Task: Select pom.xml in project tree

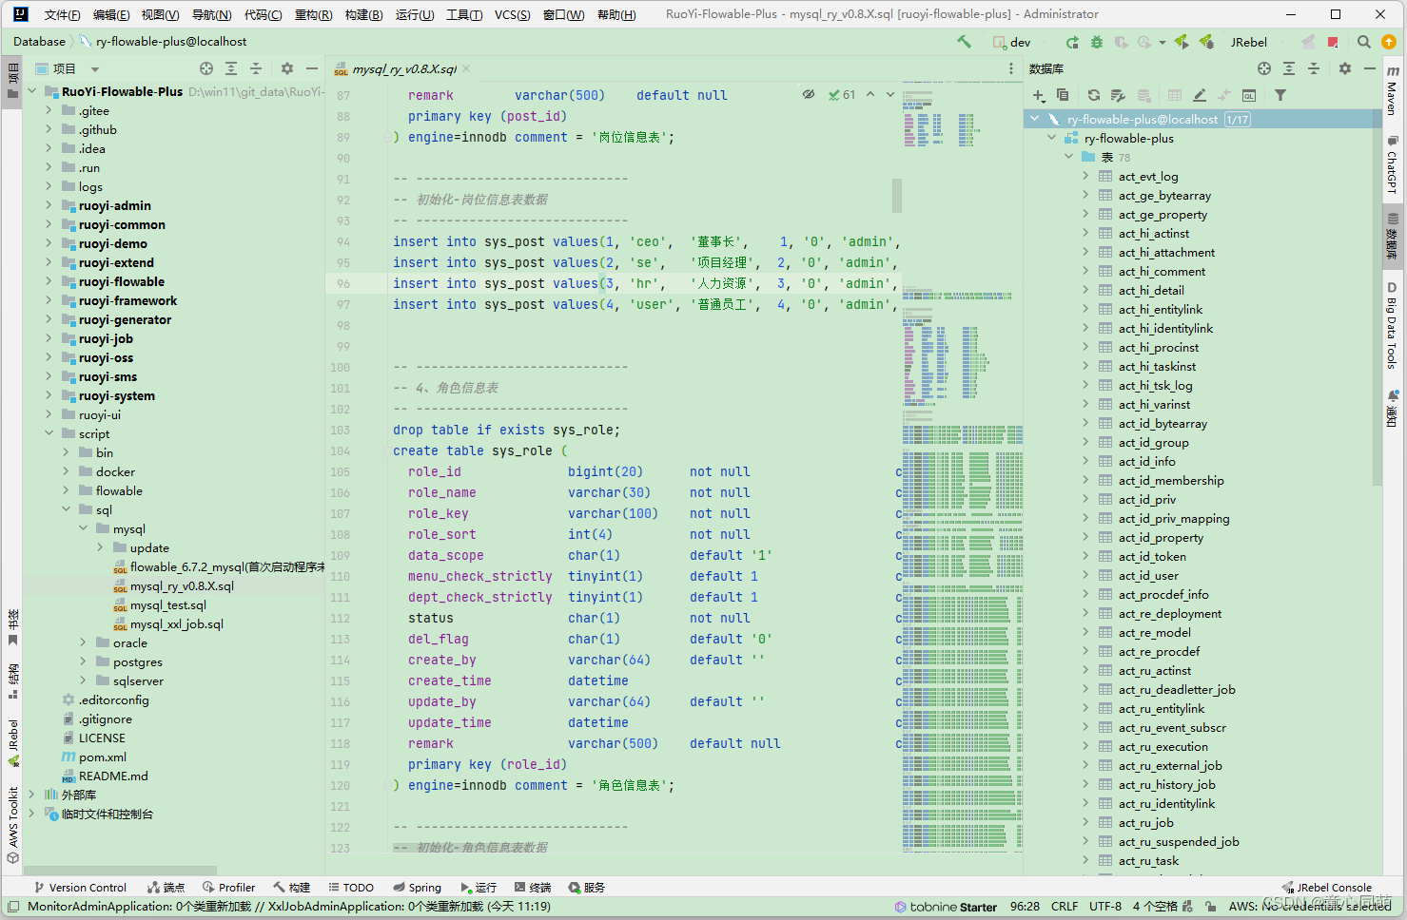Action: [103, 757]
